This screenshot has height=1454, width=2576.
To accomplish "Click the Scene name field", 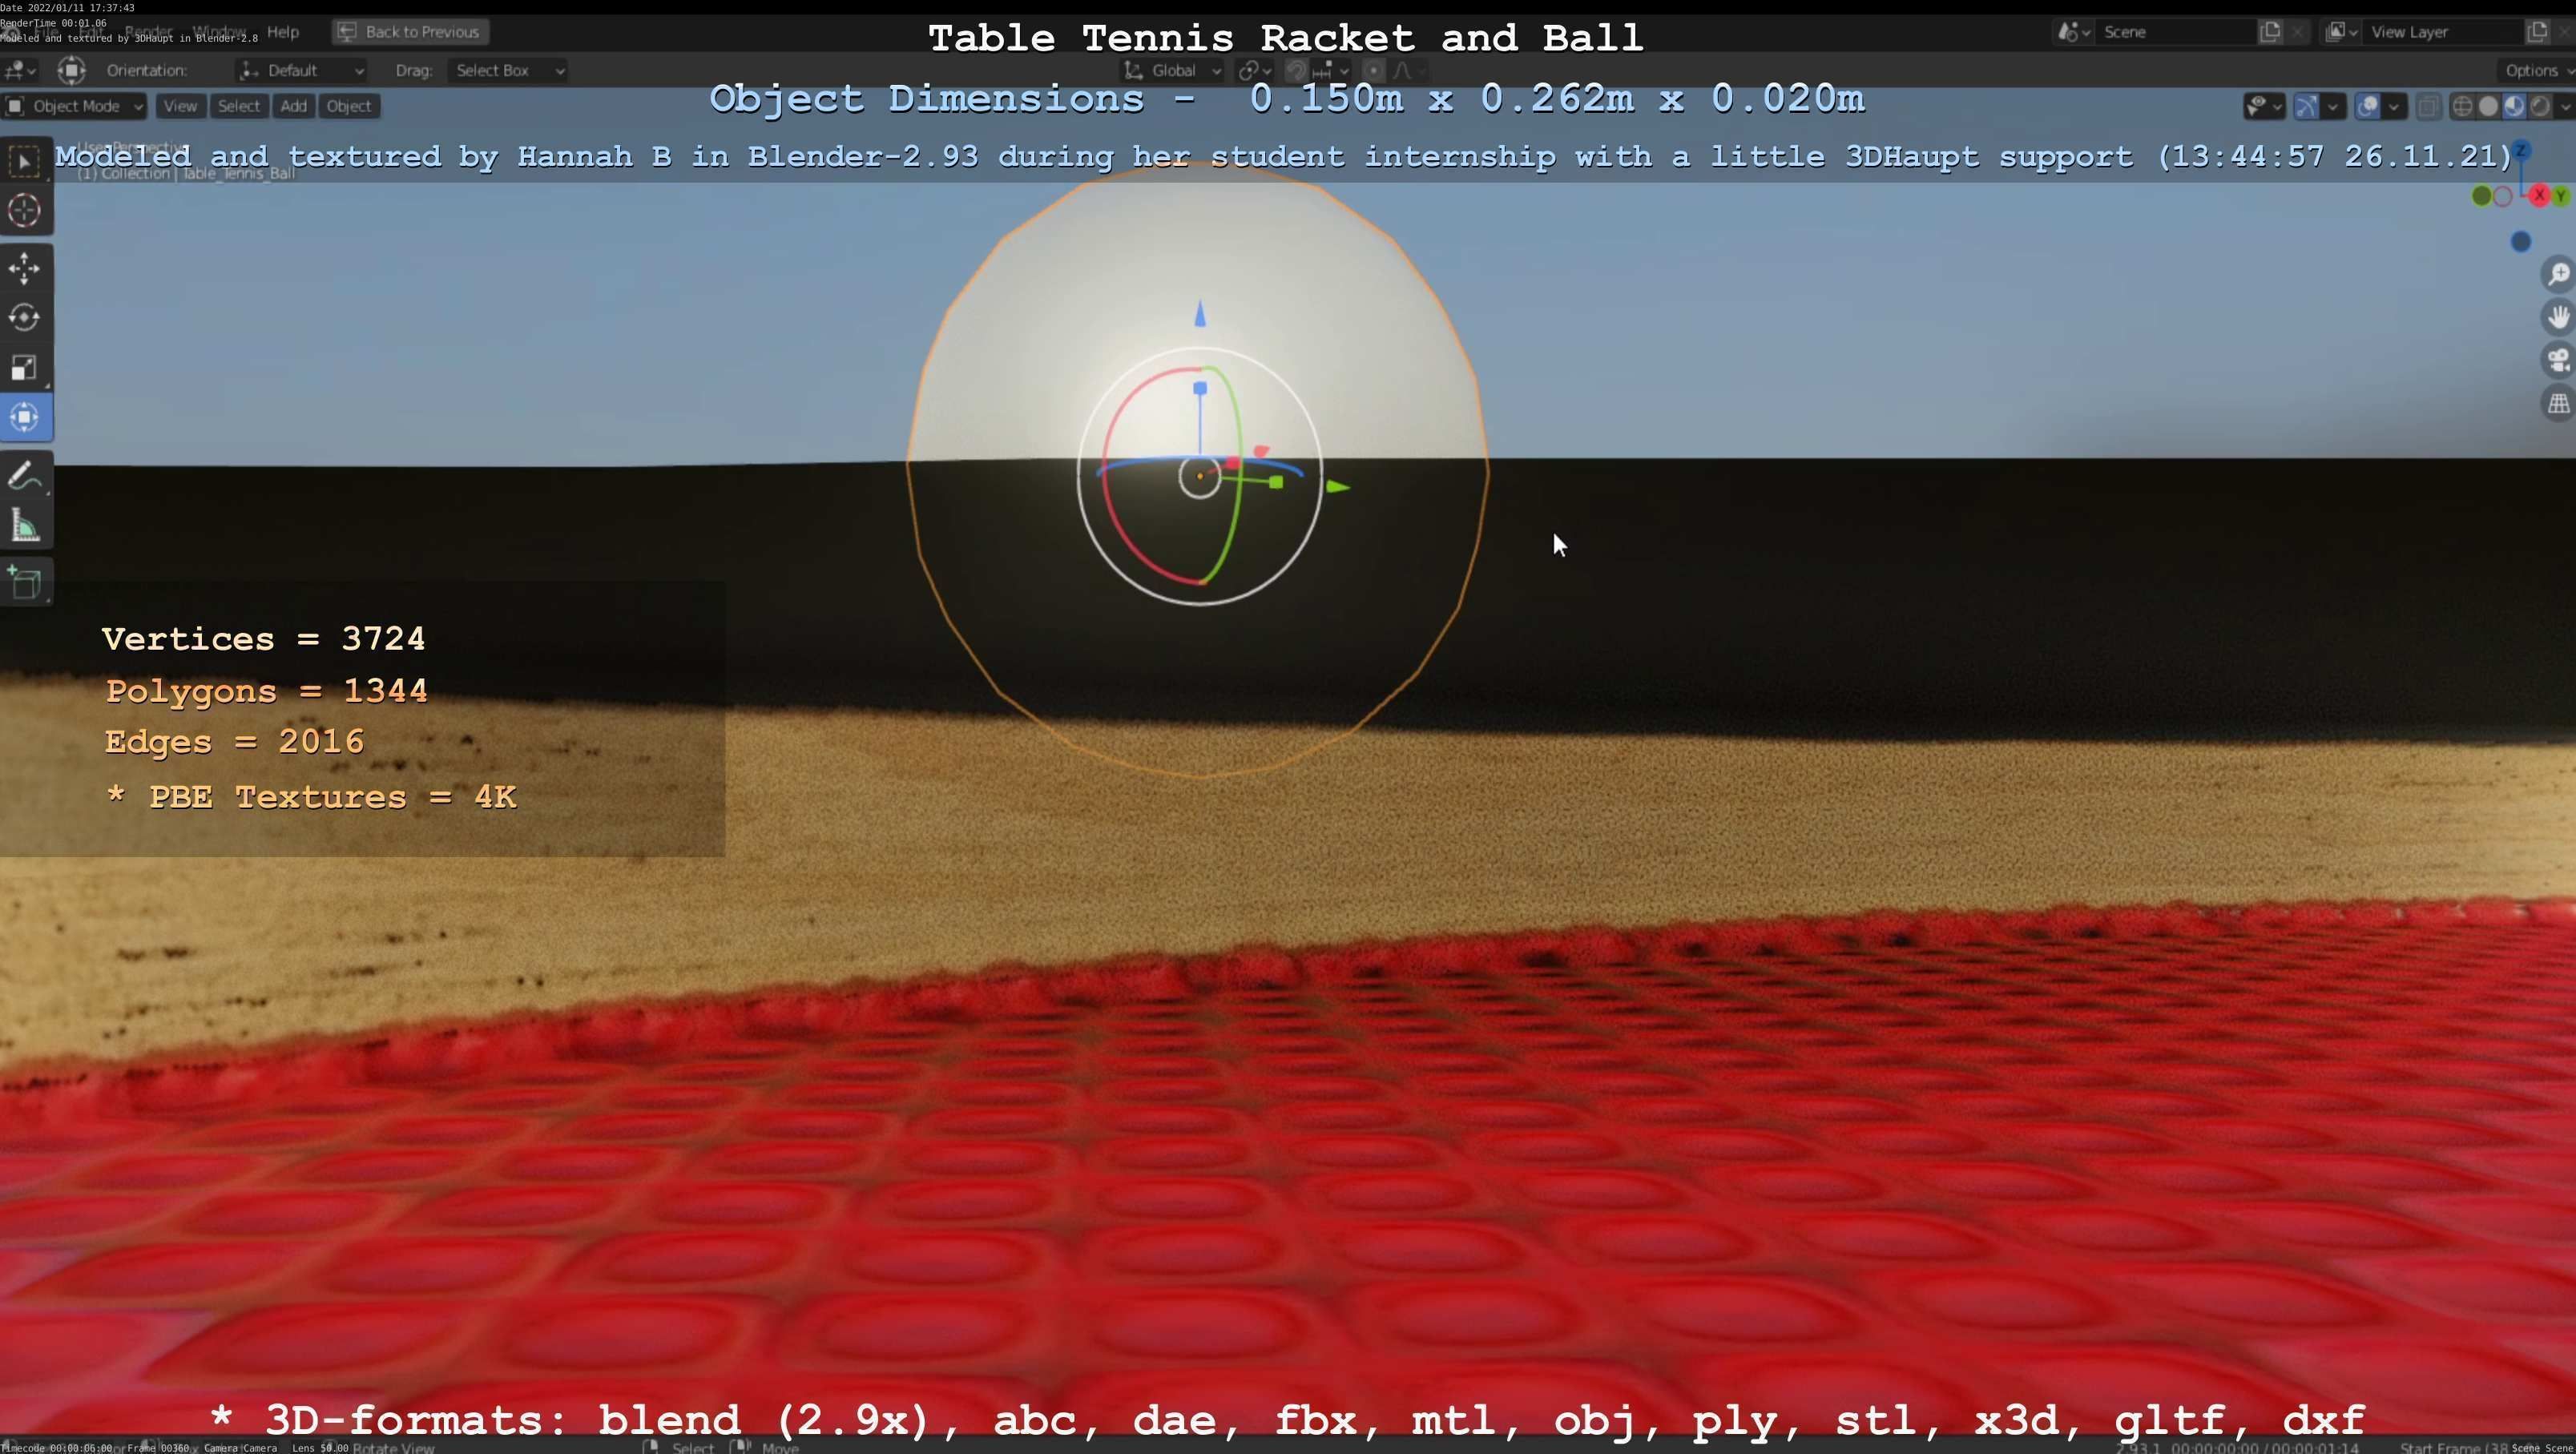I will (x=2176, y=32).
